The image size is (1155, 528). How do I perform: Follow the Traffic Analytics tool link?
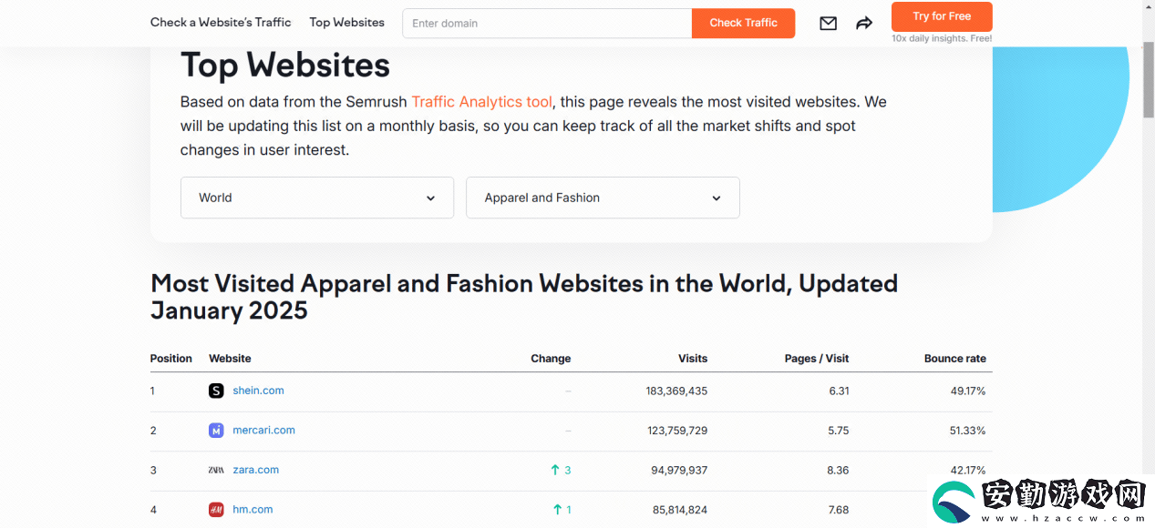(x=482, y=102)
